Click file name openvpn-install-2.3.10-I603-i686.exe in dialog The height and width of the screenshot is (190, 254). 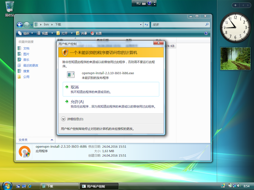[108, 73]
